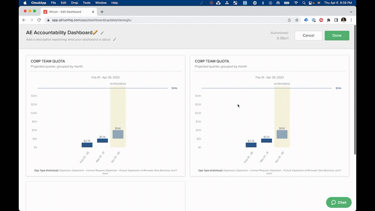Image resolution: width=375 pixels, height=211 pixels.
Task: Open a new browser tab
Action: coord(102,12)
